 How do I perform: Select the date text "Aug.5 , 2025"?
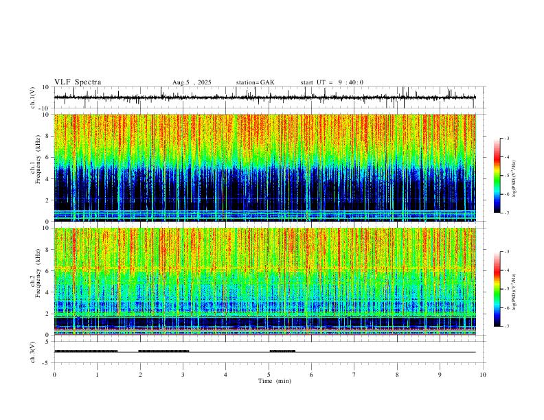pyautogui.click(x=192, y=82)
